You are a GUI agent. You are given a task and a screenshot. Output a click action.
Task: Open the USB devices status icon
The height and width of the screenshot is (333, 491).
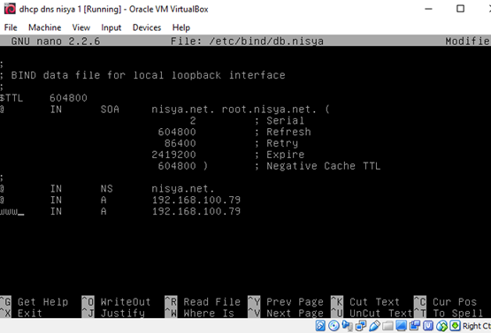(x=374, y=326)
